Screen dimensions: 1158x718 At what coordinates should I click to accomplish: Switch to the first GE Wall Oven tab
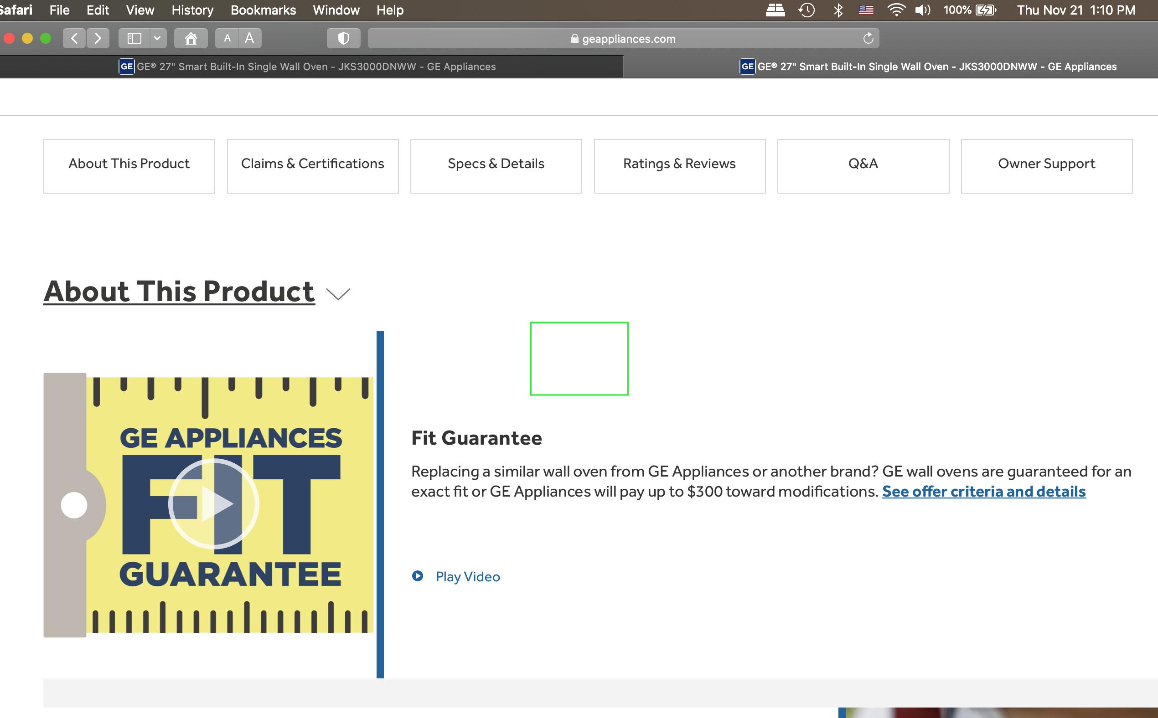pyautogui.click(x=311, y=67)
